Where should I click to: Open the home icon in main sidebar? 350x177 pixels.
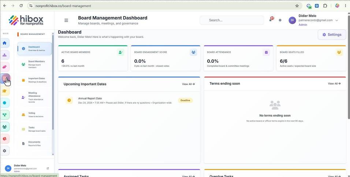[x=5, y=43]
